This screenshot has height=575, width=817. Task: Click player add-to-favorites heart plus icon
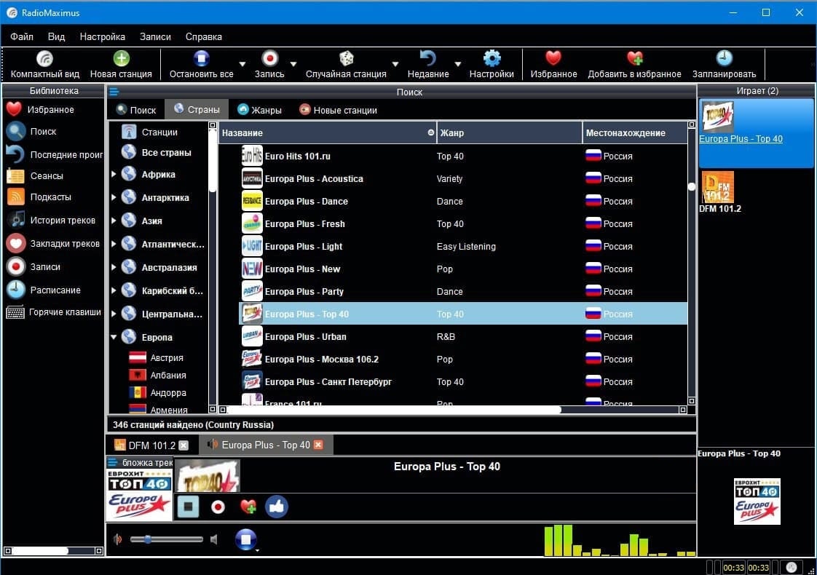pyautogui.click(x=248, y=507)
